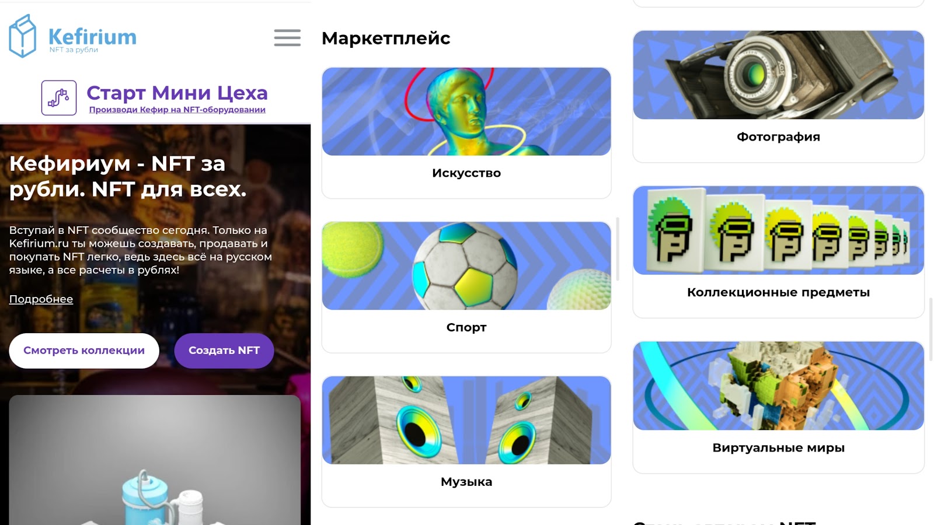
Task: Click the Создать NFT button
Action: [x=224, y=351]
